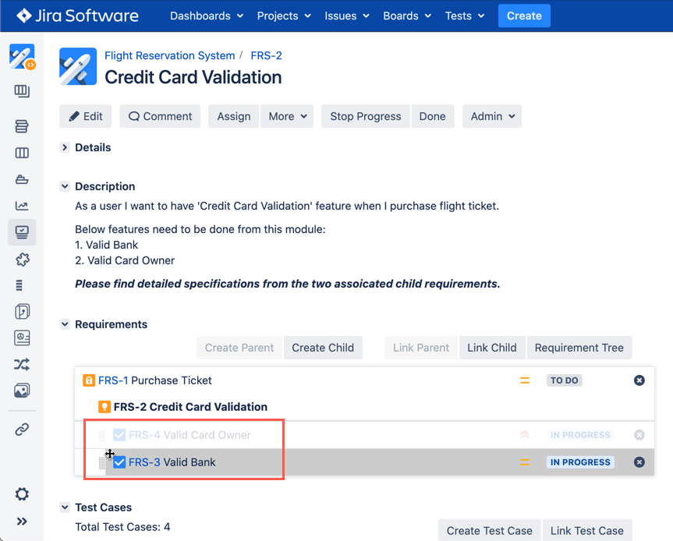Open the Admin dropdown button
The height and width of the screenshot is (541, 673).
point(492,116)
